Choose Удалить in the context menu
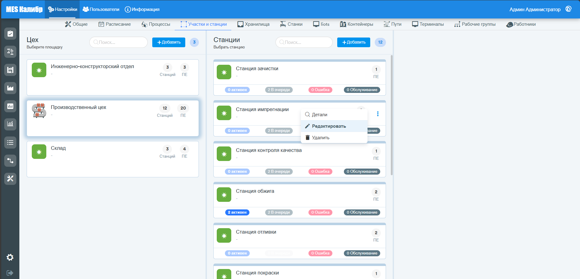 (x=334, y=138)
